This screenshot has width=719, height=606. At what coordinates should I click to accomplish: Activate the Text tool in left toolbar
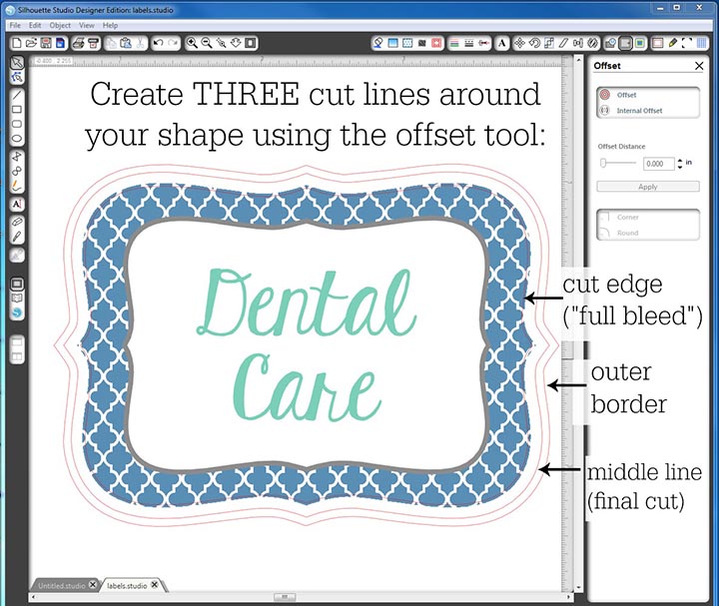click(x=17, y=204)
